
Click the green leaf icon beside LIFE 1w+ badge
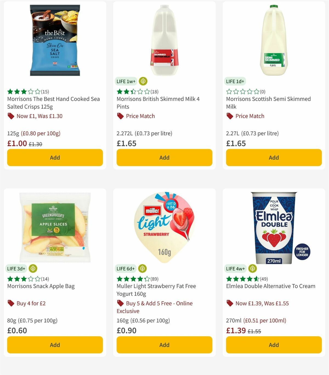point(142,81)
